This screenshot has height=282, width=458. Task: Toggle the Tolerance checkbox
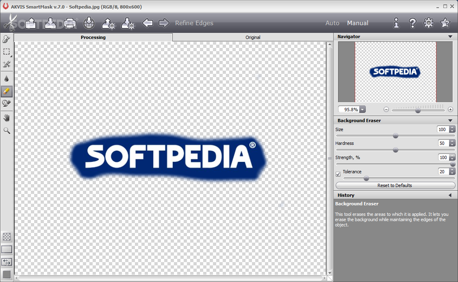(338, 174)
